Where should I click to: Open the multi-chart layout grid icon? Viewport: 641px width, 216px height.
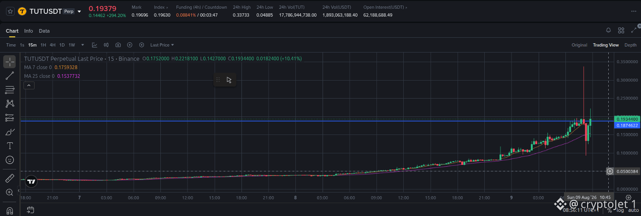pyautogui.click(x=621, y=30)
